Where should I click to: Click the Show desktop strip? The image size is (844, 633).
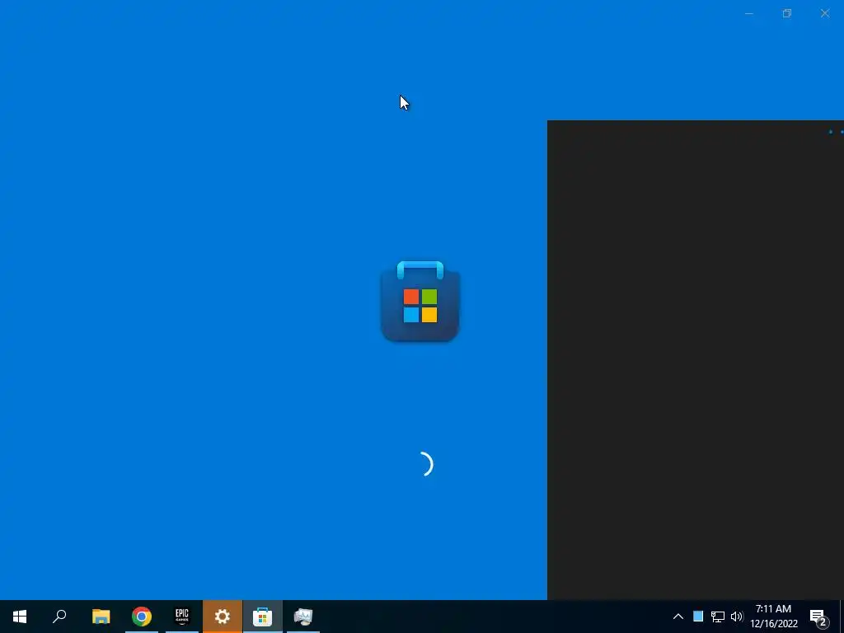coord(842,617)
